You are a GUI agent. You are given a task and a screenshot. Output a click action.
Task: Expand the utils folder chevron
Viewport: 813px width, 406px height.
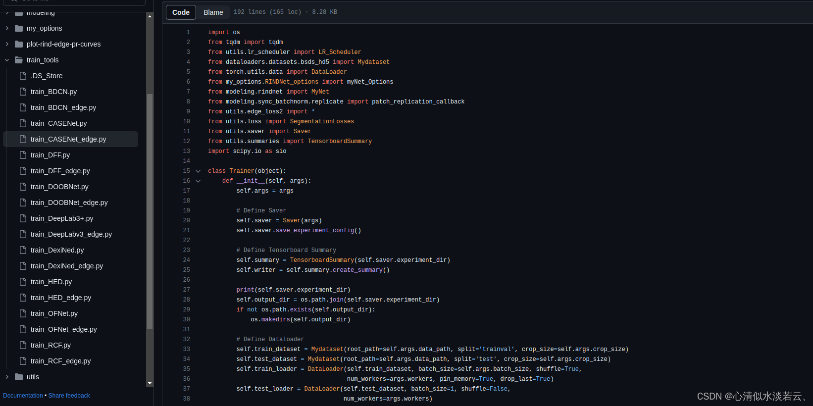click(7, 377)
